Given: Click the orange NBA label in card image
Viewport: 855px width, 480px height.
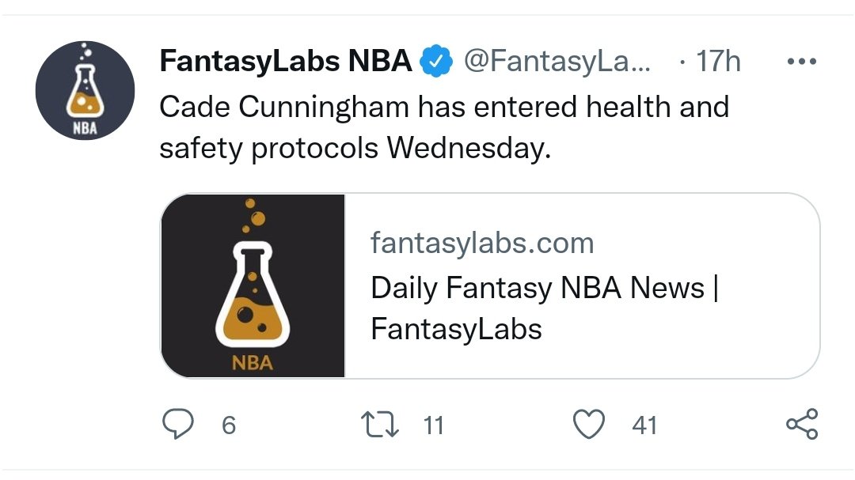Looking at the screenshot, I should click(x=253, y=363).
